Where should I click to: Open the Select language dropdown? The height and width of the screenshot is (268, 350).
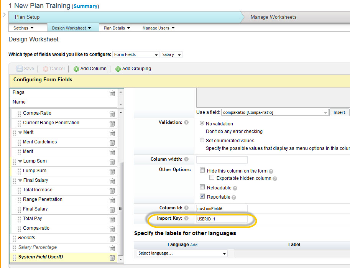(182, 253)
